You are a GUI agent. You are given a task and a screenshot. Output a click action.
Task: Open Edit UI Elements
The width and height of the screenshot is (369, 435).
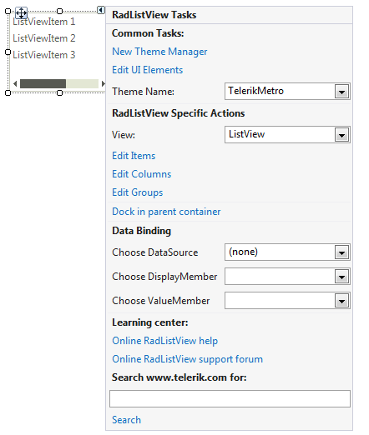[147, 70]
